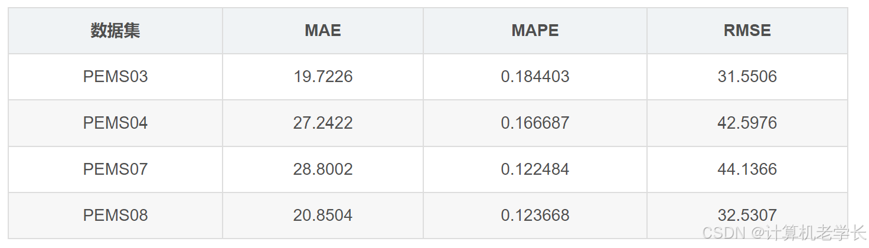Click MAPE value 0.122484
This screenshot has width=869, height=248.
(535, 169)
